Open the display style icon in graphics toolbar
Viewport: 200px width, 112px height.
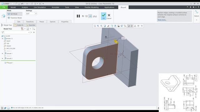click(112, 26)
